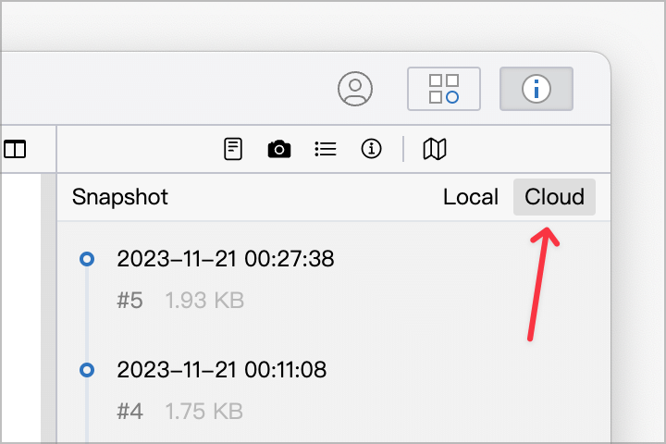Open the widgets grid panel button

pos(444,89)
